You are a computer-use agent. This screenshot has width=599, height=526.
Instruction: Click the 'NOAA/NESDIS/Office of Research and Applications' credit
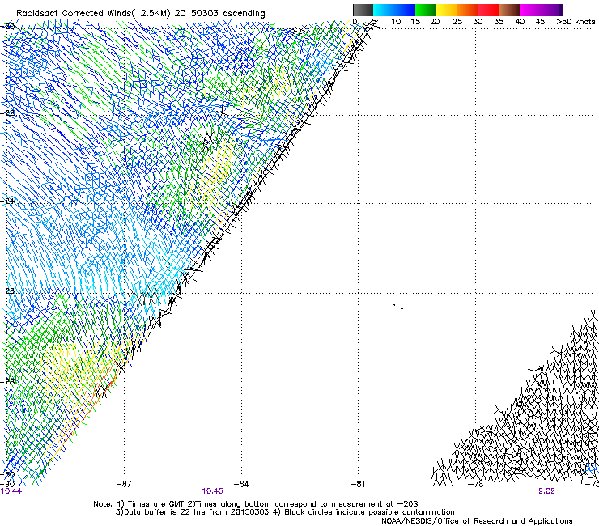(477, 521)
